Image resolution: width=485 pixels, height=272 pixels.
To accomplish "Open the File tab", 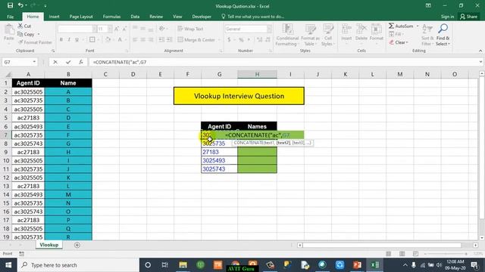I will pyautogui.click(x=10, y=17).
